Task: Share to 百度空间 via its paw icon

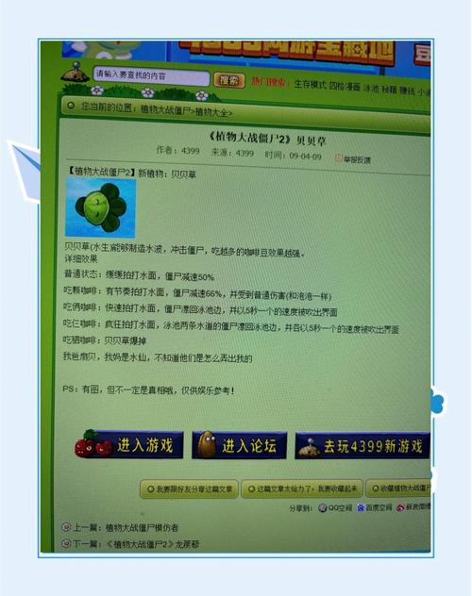Action: point(361,507)
